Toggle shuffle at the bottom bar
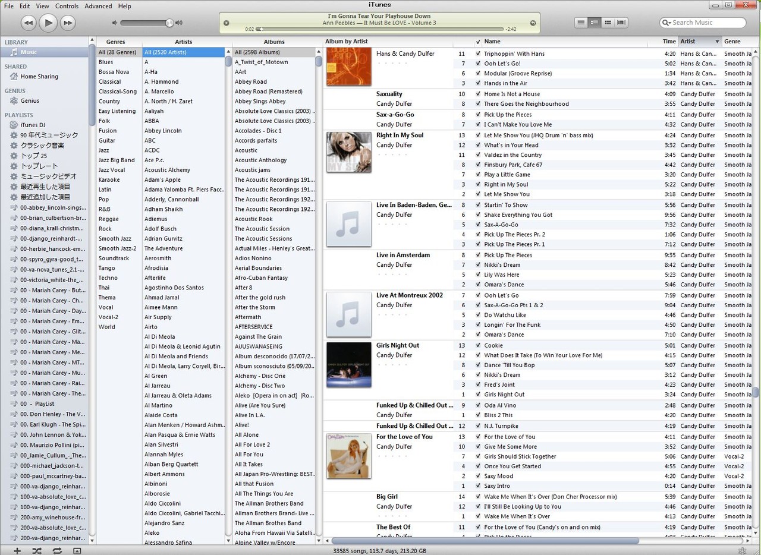This screenshot has height=555, width=761. coord(37,551)
